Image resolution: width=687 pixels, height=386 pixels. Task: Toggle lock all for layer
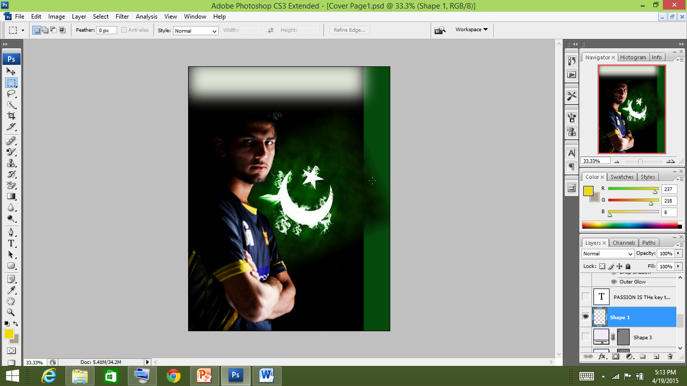[628, 266]
